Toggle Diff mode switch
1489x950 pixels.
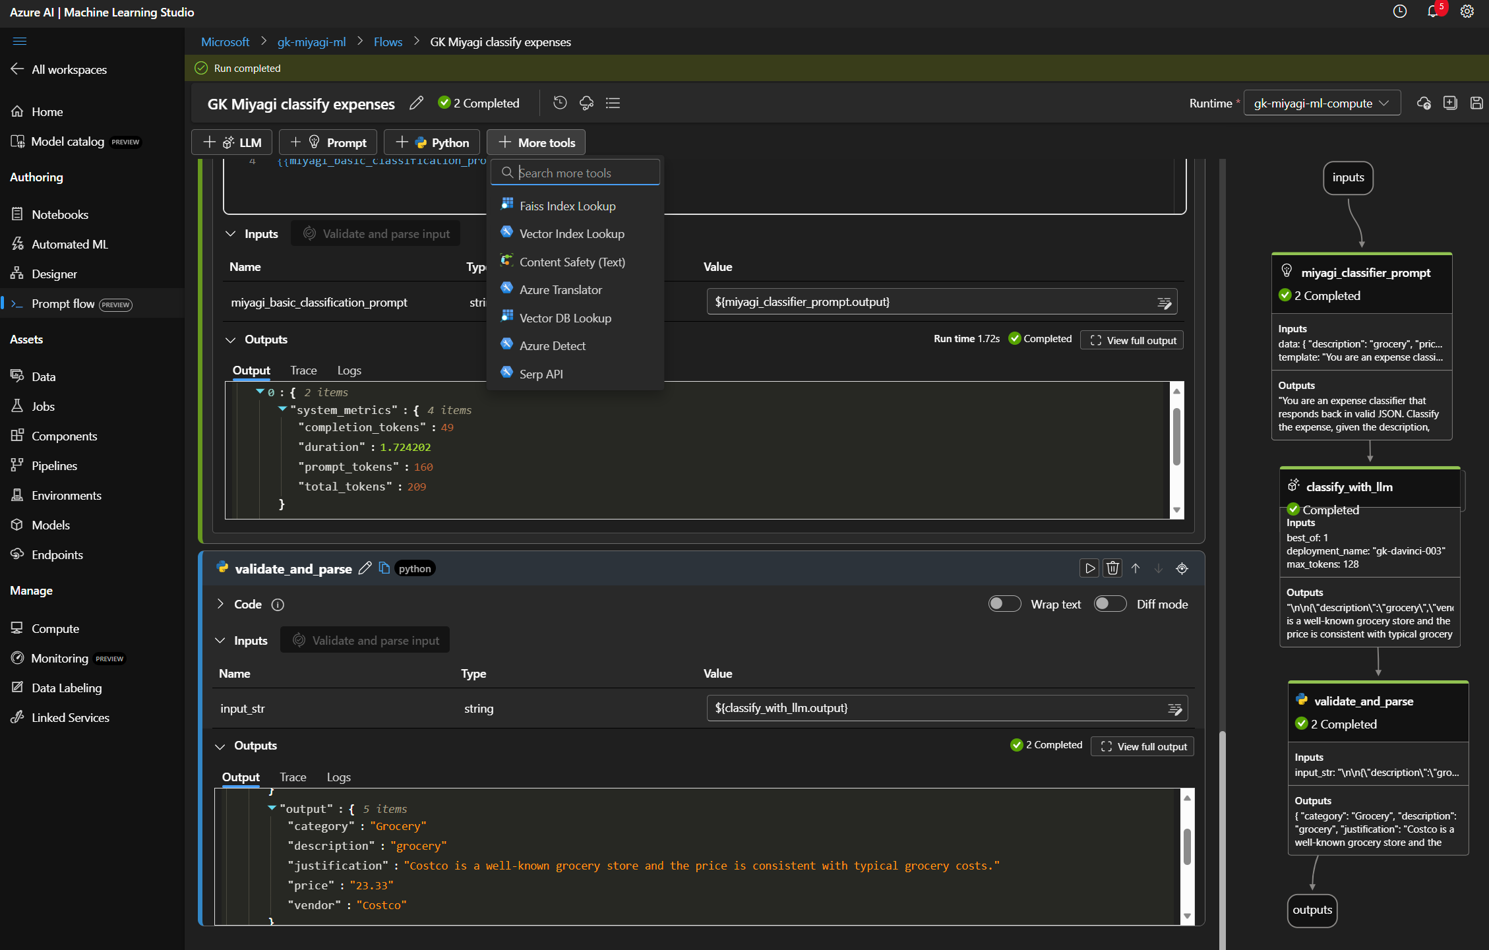1109,603
